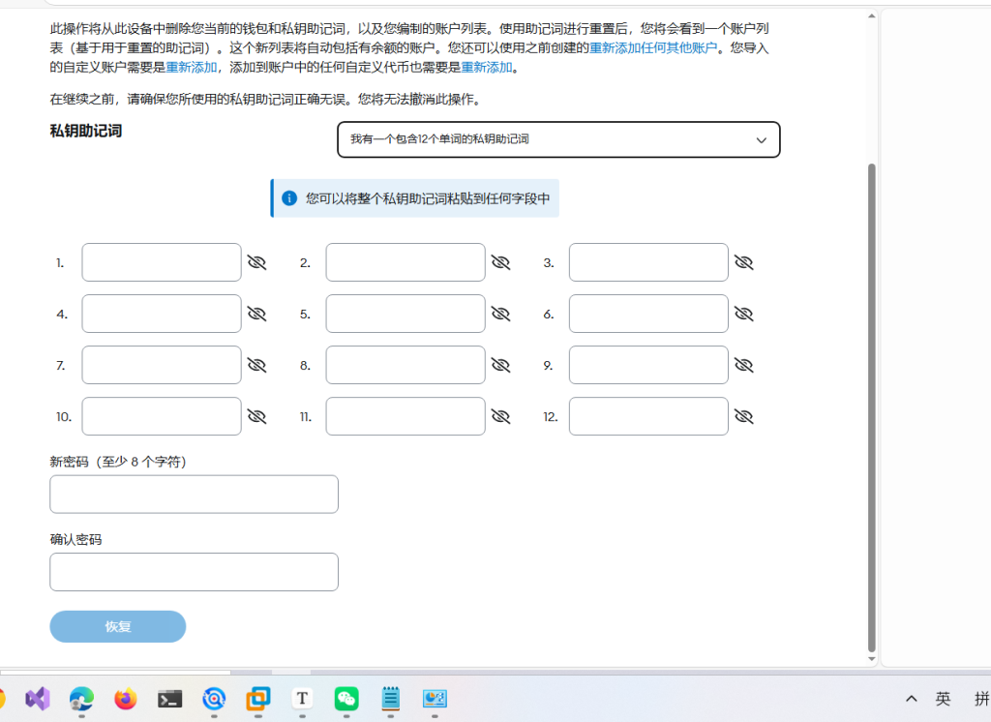Show seed word 6 with eye icon

tap(743, 314)
